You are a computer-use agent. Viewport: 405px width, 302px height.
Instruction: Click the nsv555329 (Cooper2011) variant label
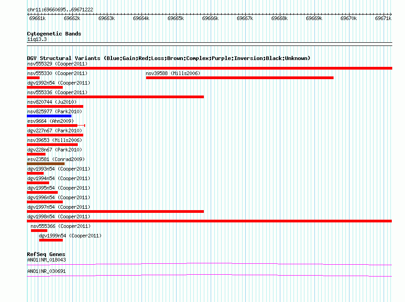coord(57,64)
